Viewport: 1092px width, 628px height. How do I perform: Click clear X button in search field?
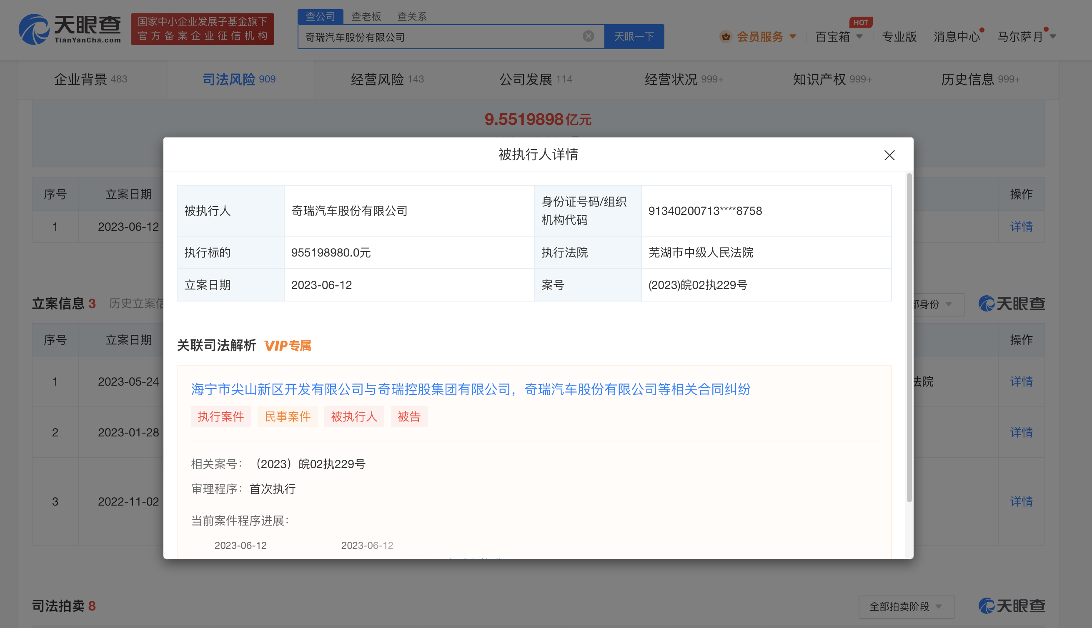tap(589, 36)
